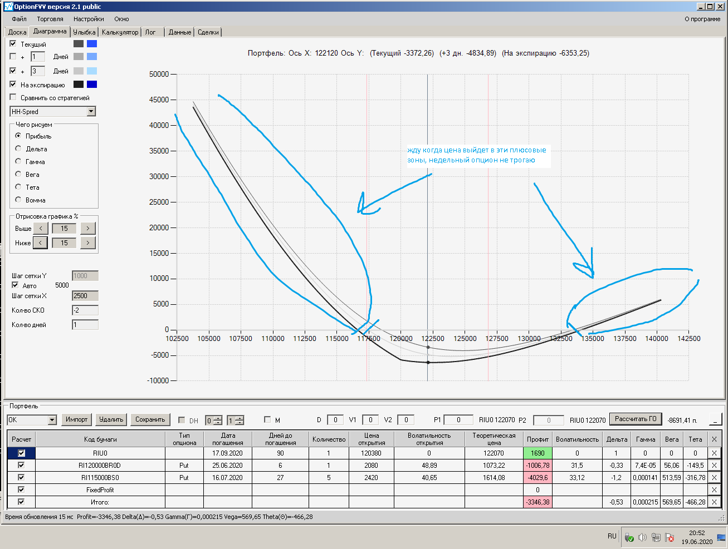The height and width of the screenshot is (549, 728).
Task: Select the Тета radio button
Action: point(18,187)
